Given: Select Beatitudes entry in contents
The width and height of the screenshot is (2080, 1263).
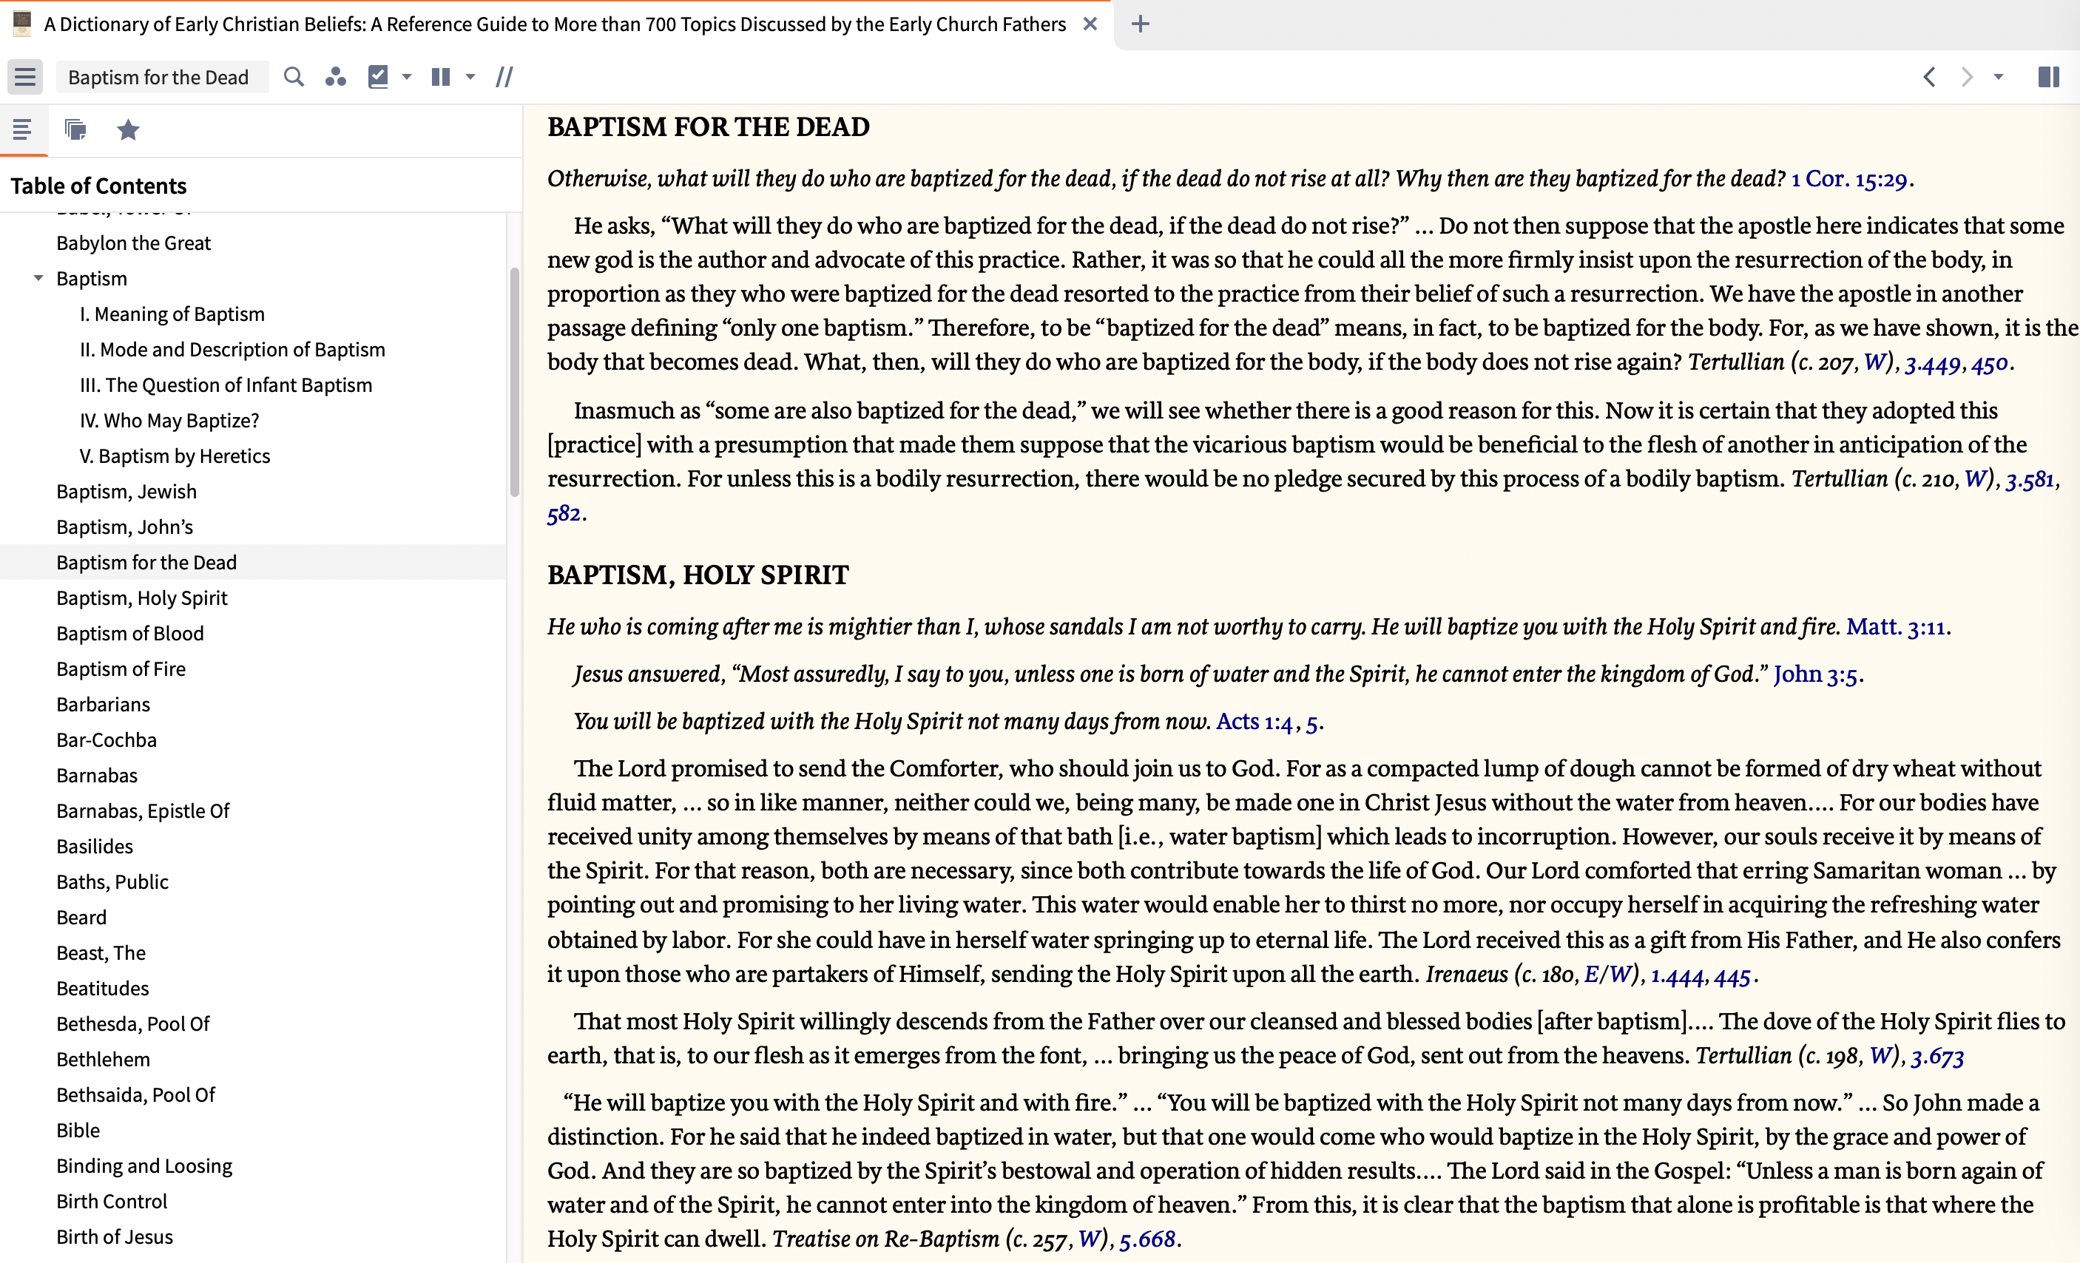Looking at the screenshot, I should [x=102, y=987].
